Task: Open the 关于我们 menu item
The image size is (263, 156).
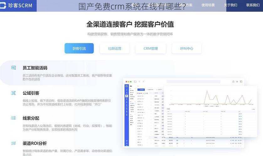Action: 231,5
